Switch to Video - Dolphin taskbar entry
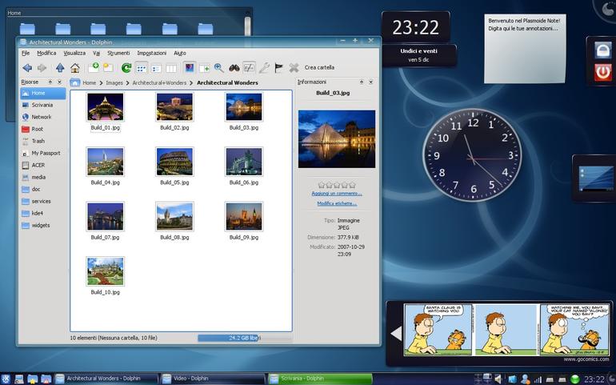The height and width of the screenshot is (385, 616). tap(213, 379)
